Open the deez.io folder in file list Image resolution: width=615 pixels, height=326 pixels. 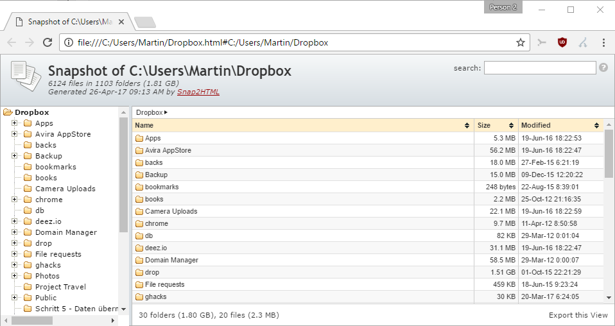(x=156, y=248)
